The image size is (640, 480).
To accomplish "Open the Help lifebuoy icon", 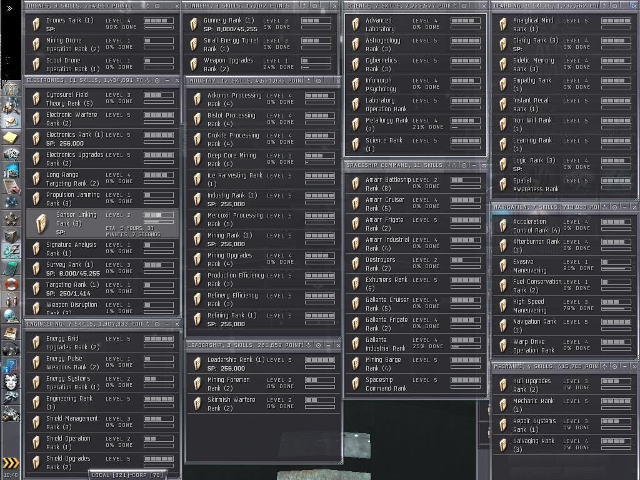I will (11, 284).
